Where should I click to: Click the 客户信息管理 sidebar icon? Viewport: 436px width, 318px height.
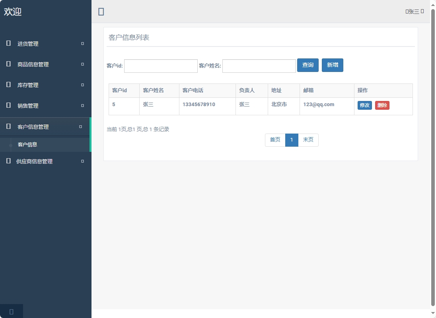tap(8, 126)
